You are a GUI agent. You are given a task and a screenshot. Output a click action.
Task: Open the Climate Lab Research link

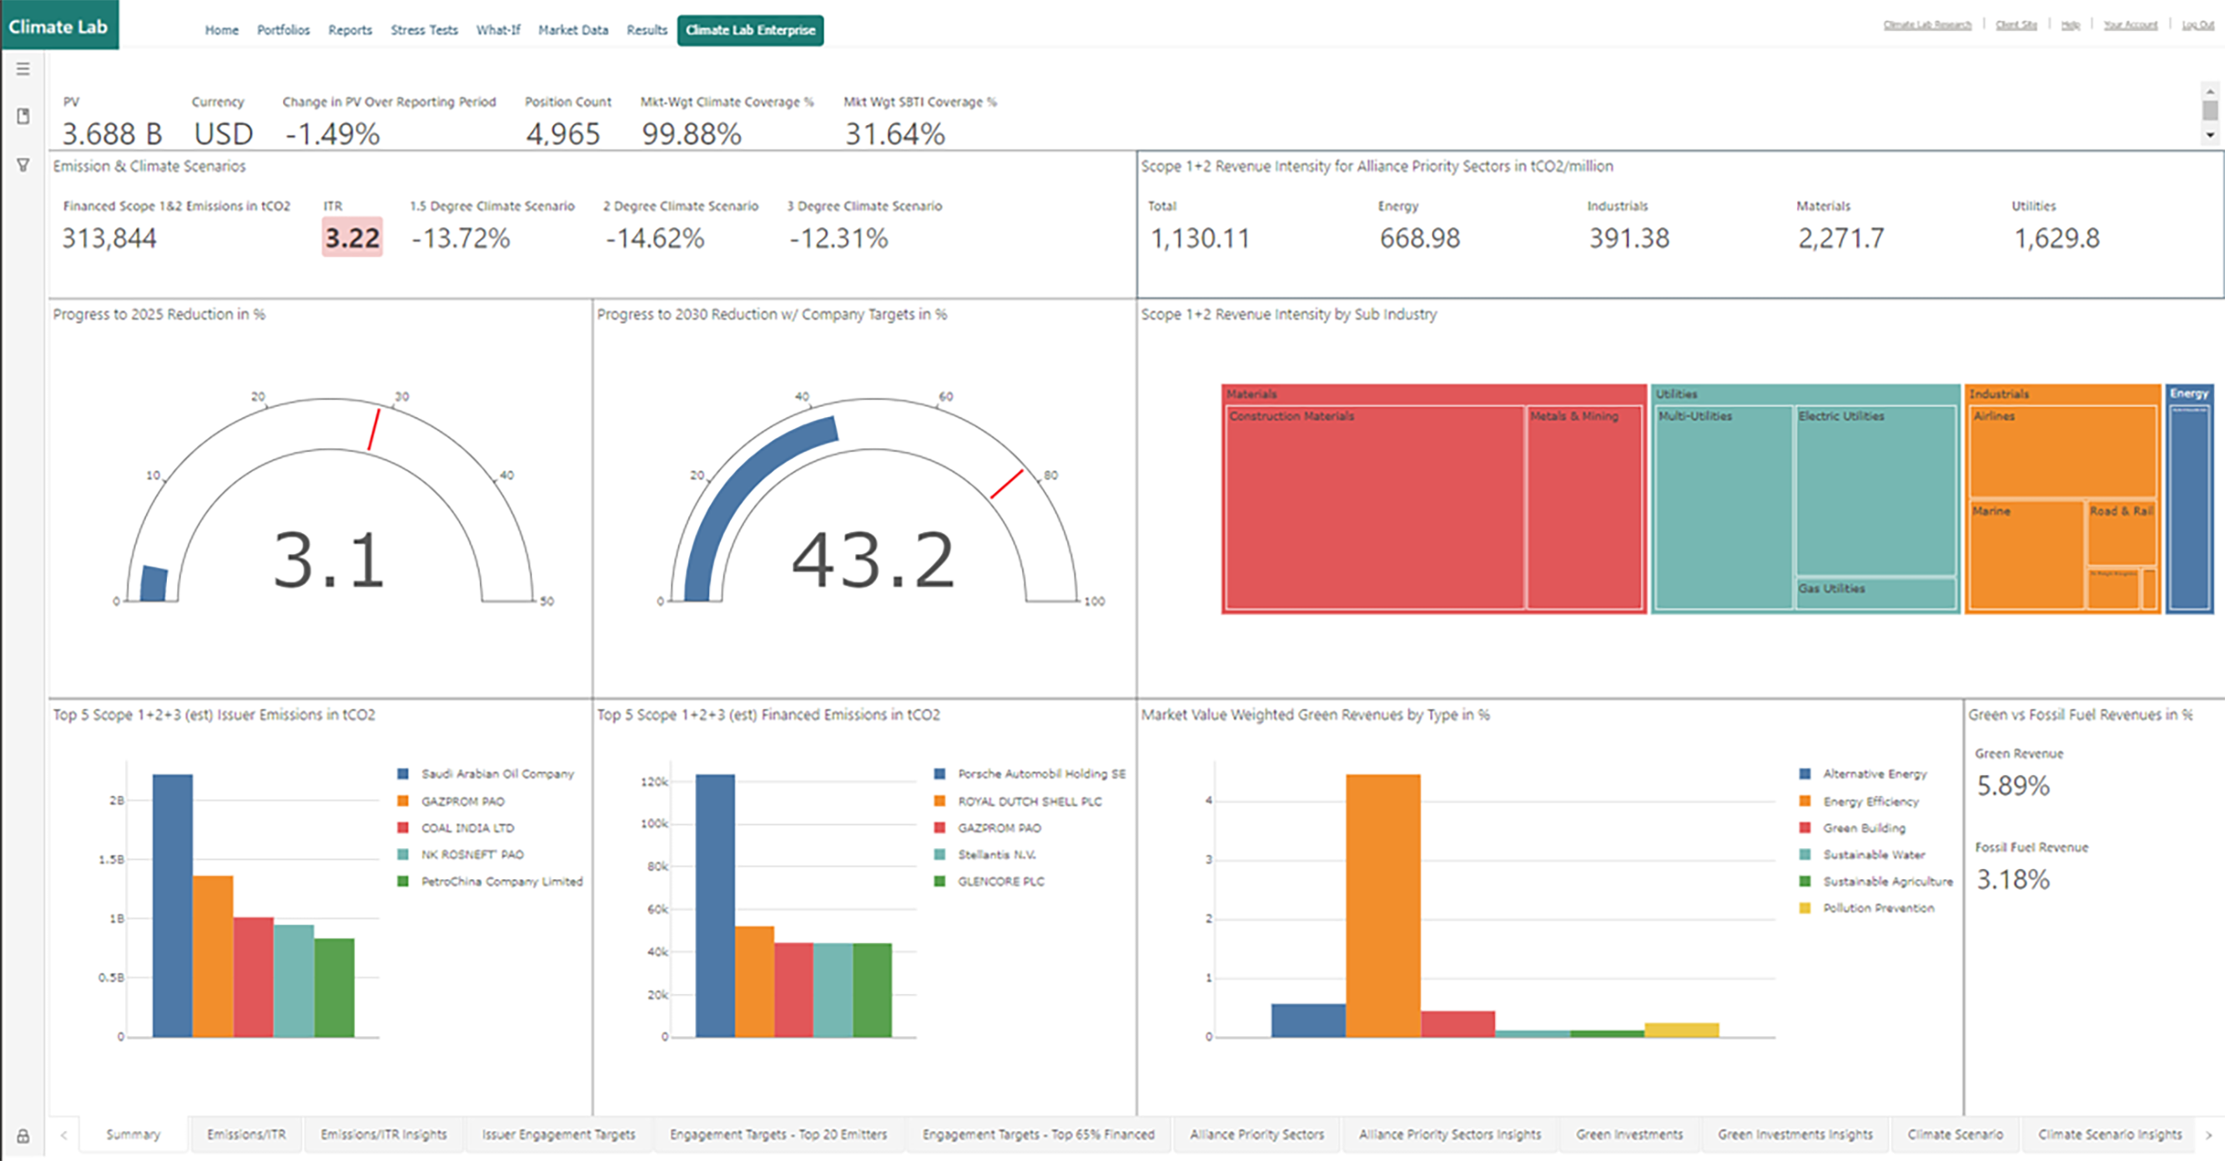tap(1927, 25)
